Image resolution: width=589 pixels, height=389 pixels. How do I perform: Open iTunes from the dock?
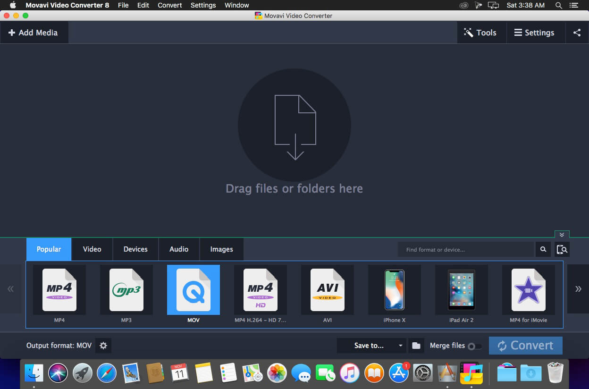(350, 373)
